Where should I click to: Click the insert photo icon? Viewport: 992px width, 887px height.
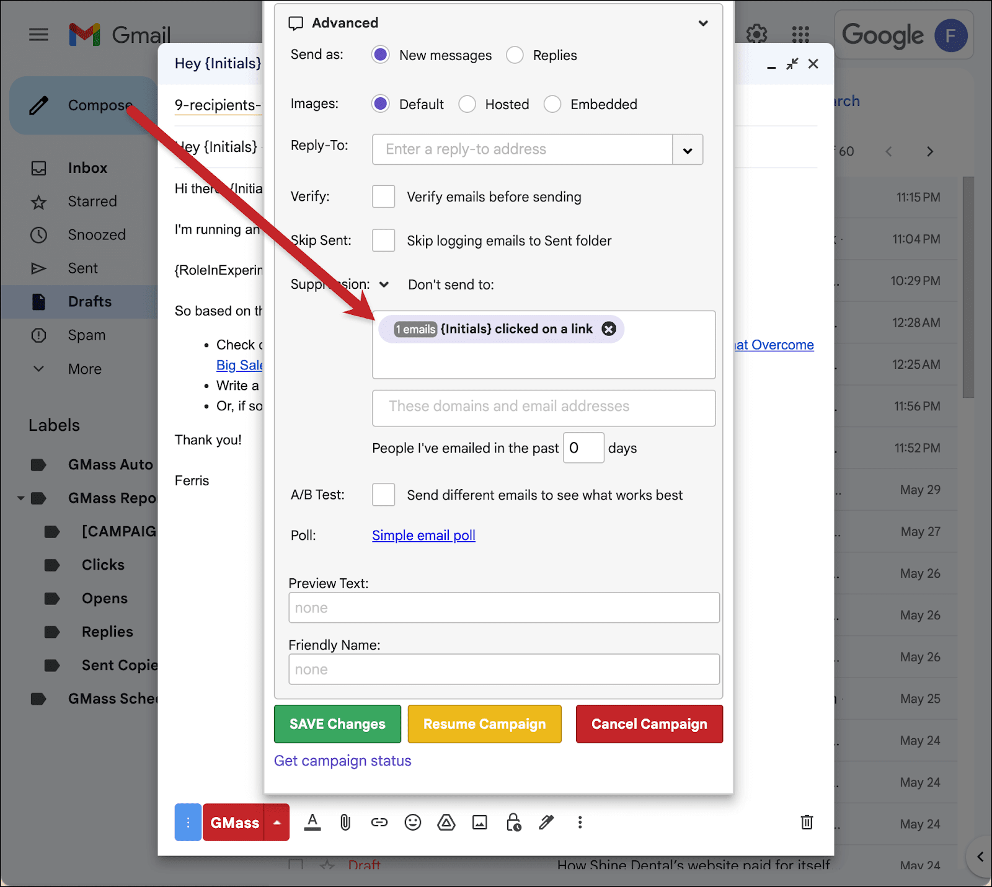click(x=480, y=823)
